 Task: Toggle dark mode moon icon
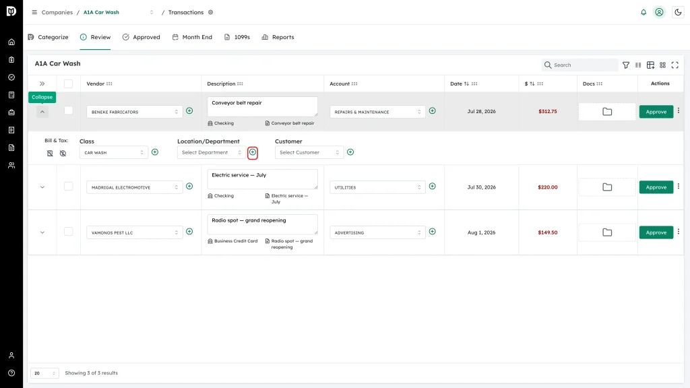click(678, 12)
